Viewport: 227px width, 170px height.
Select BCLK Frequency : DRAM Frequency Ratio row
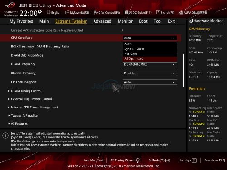[x=40, y=46]
